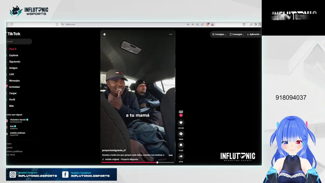
Task: Save the video with the bookmark icon
Action: point(181,145)
